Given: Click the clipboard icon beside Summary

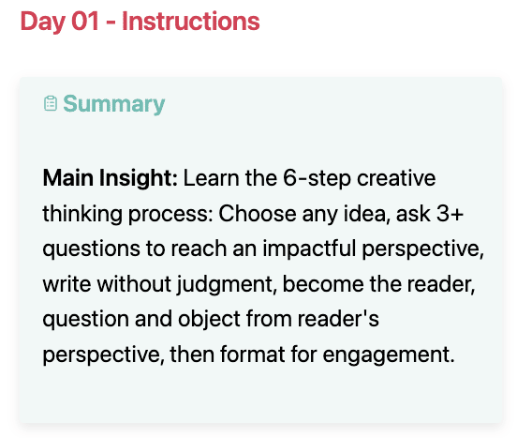Looking at the screenshot, I should tap(51, 104).
